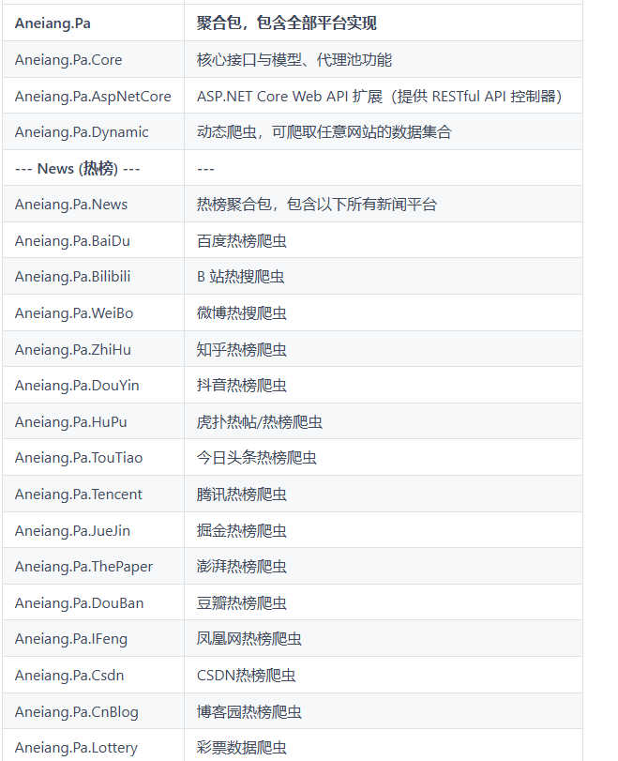Click the ASP.NET Core Web API 扩展 description

380,96
